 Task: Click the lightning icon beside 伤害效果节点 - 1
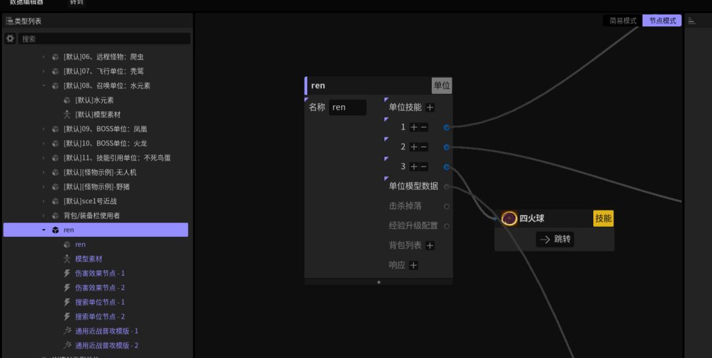coord(67,273)
